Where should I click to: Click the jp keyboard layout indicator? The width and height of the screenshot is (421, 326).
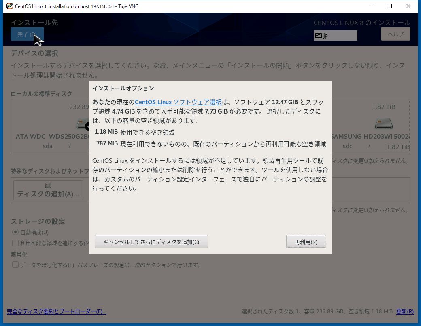(x=335, y=36)
